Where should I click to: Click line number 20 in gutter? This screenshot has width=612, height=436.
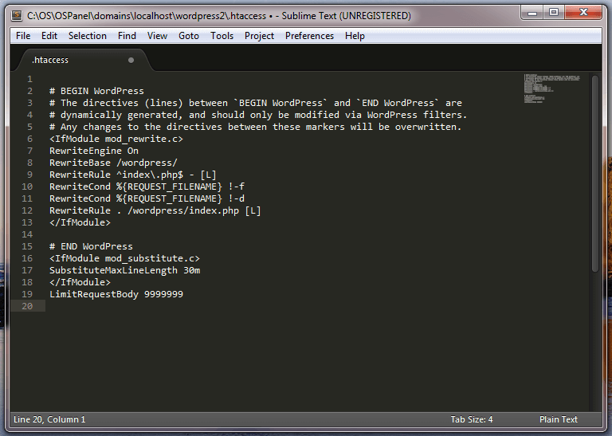[27, 306]
